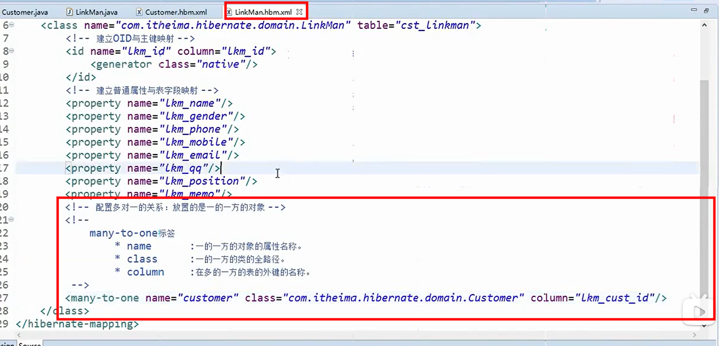Click the comment word "column" on line 25
This screenshot has width=719, height=346.
pyautogui.click(x=145, y=272)
